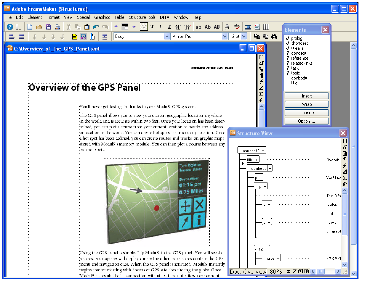This screenshot has width=383, height=304.
Task: Open the StructureTools menu
Action: pyautogui.click(x=142, y=17)
